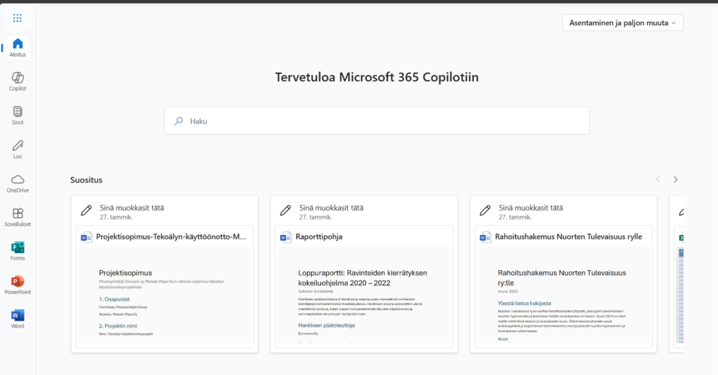The width and height of the screenshot is (718, 375).
Task: Click the magnifier icon in search box
Action: tap(179, 121)
